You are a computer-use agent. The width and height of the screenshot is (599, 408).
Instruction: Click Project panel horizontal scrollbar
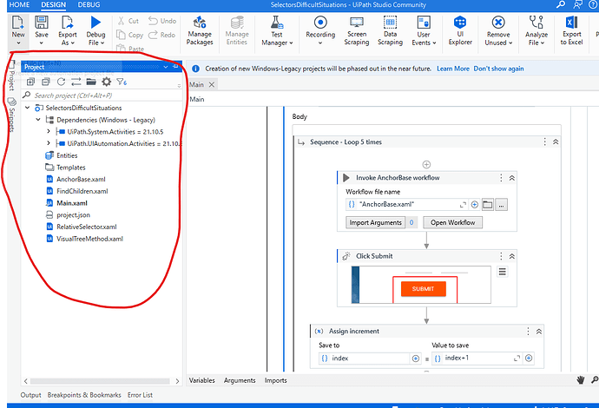point(102,381)
